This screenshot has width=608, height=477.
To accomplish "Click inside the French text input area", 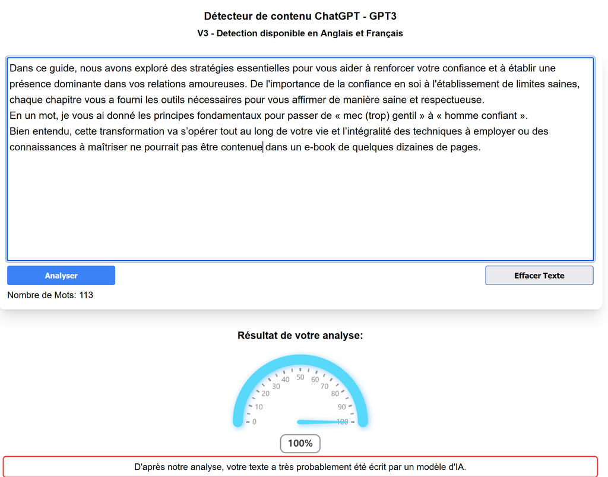I will pyautogui.click(x=300, y=159).
